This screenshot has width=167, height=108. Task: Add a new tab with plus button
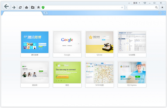pos(46,13)
